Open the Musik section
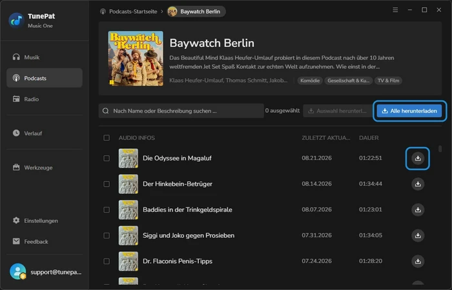Viewport: 452px width, 290px height. pyautogui.click(x=45, y=57)
